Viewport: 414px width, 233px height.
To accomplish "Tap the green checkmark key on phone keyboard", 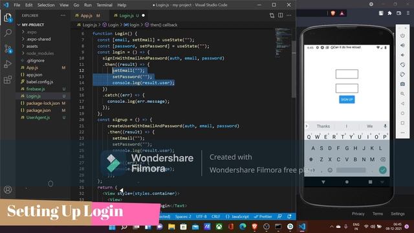I will coord(382,170).
